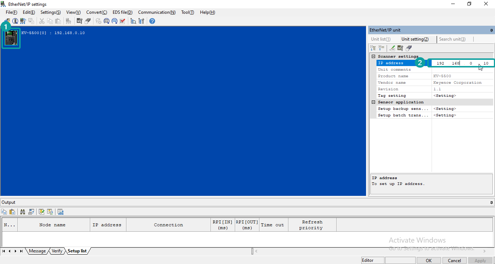Click the Copy icon in main toolbar
This screenshot has width=495, height=264.
click(50, 21)
